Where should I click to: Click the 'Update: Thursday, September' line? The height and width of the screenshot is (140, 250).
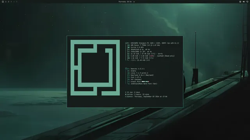pos(146,96)
